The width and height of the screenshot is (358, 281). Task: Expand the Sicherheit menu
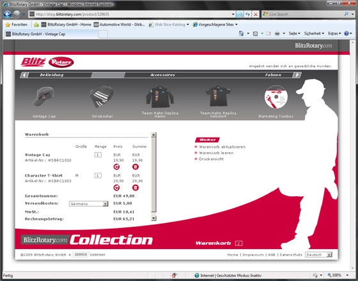[314, 33]
